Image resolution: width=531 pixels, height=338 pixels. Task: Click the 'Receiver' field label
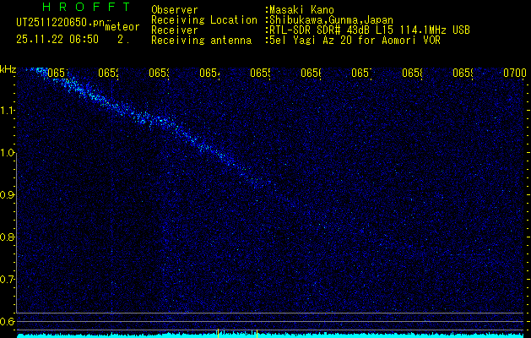pos(175,30)
